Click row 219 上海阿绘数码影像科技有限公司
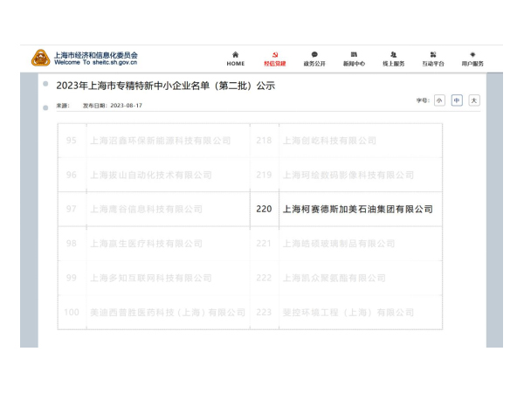 [348, 175]
